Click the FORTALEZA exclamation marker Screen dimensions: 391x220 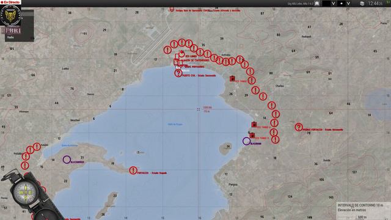coord(133,170)
